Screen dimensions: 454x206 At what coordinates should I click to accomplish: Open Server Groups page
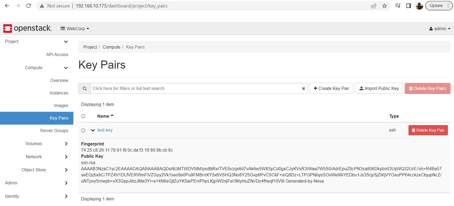tap(54, 131)
